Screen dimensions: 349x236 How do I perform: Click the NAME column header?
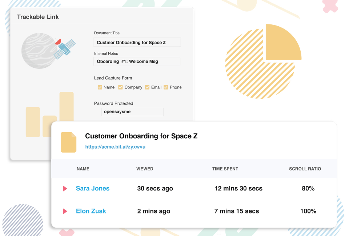[83, 169]
